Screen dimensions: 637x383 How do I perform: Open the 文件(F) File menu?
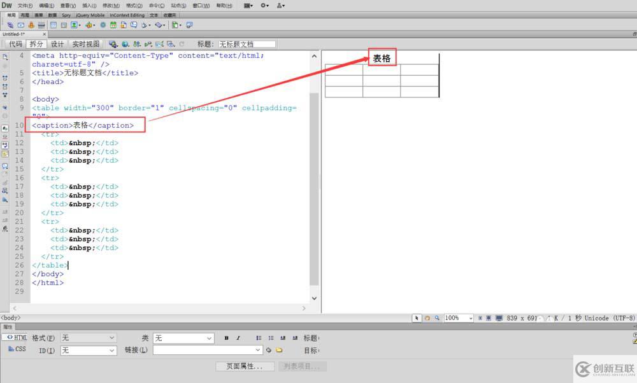tap(25, 6)
